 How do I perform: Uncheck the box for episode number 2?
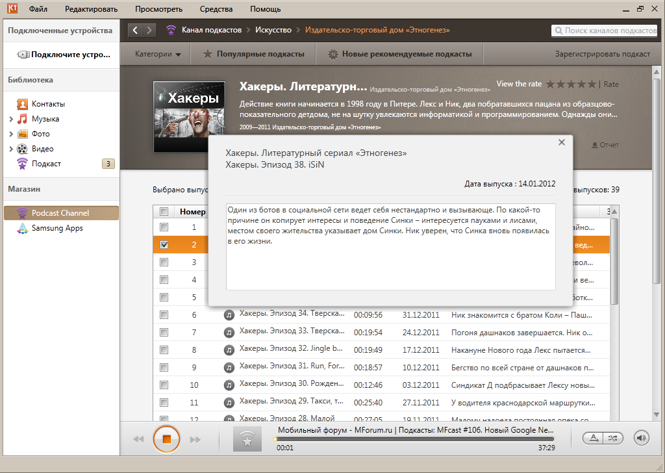point(164,245)
